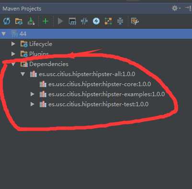Expand hipster-examples:1.0.0 dependency
Viewport: 192px width, 189px height.
33,94
